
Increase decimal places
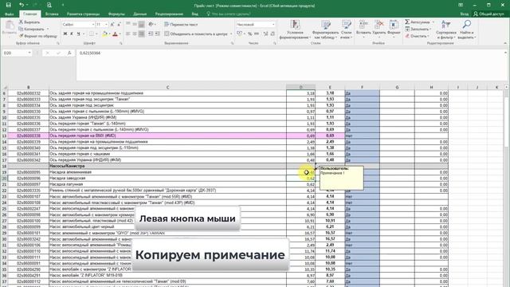click(265, 33)
